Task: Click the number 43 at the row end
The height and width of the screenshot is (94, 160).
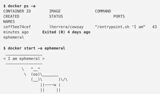Action: coord(154,27)
